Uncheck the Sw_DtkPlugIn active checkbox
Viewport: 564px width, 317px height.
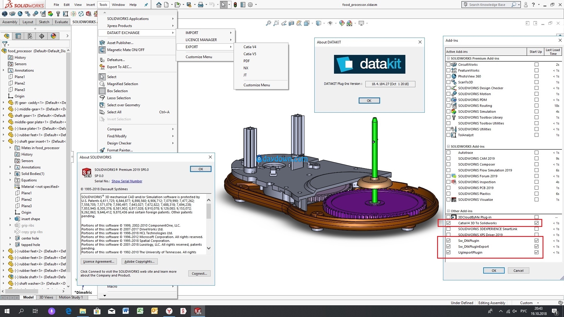tap(448, 241)
